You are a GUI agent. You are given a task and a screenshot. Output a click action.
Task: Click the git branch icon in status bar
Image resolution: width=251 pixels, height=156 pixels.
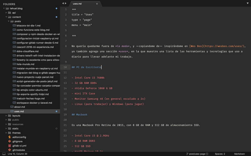(187, 154)
